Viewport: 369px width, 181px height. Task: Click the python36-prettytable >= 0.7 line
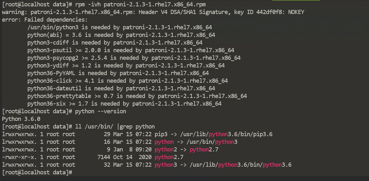coord(137,96)
